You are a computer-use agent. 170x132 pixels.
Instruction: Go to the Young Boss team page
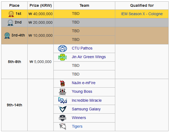[x=82, y=91]
